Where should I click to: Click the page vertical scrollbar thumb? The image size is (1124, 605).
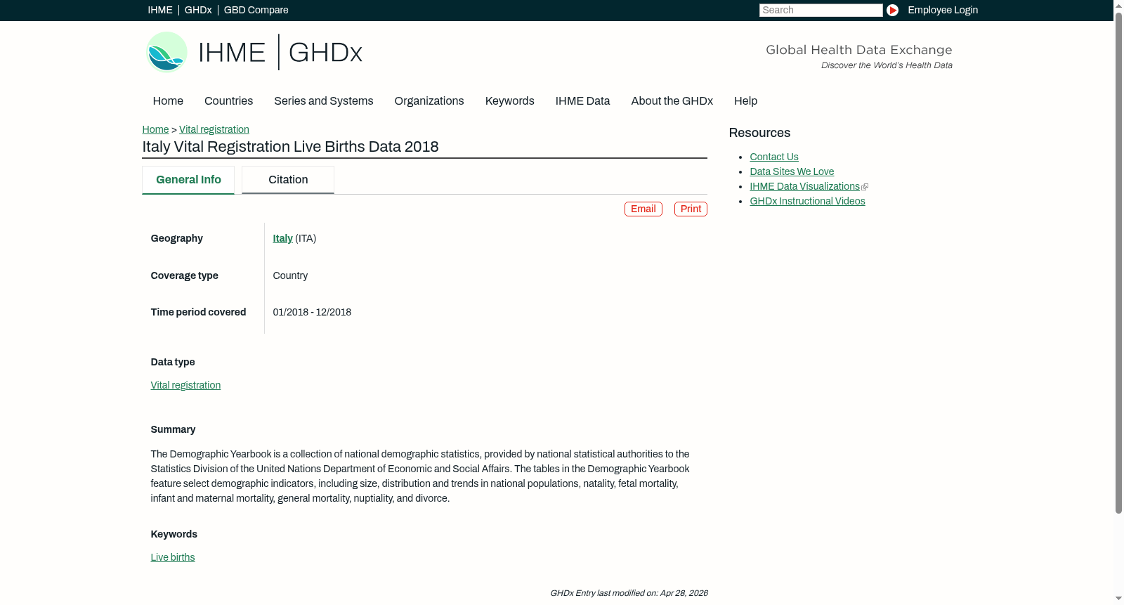click(x=1118, y=263)
